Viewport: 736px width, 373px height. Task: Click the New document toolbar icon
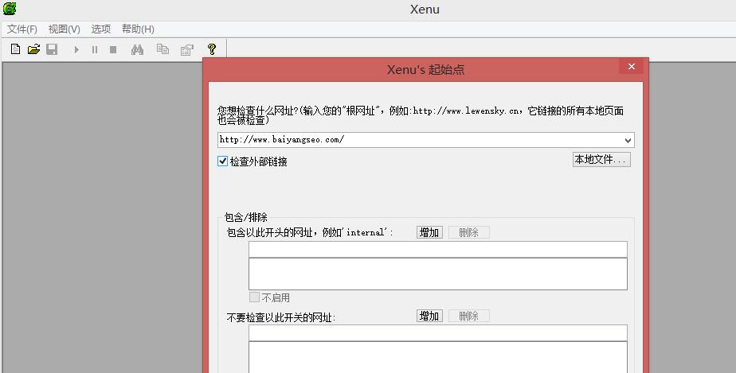point(15,49)
